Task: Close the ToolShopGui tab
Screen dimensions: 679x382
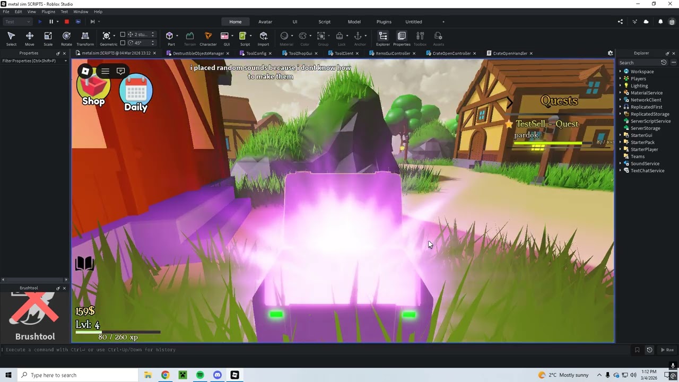Action: click(x=316, y=53)
